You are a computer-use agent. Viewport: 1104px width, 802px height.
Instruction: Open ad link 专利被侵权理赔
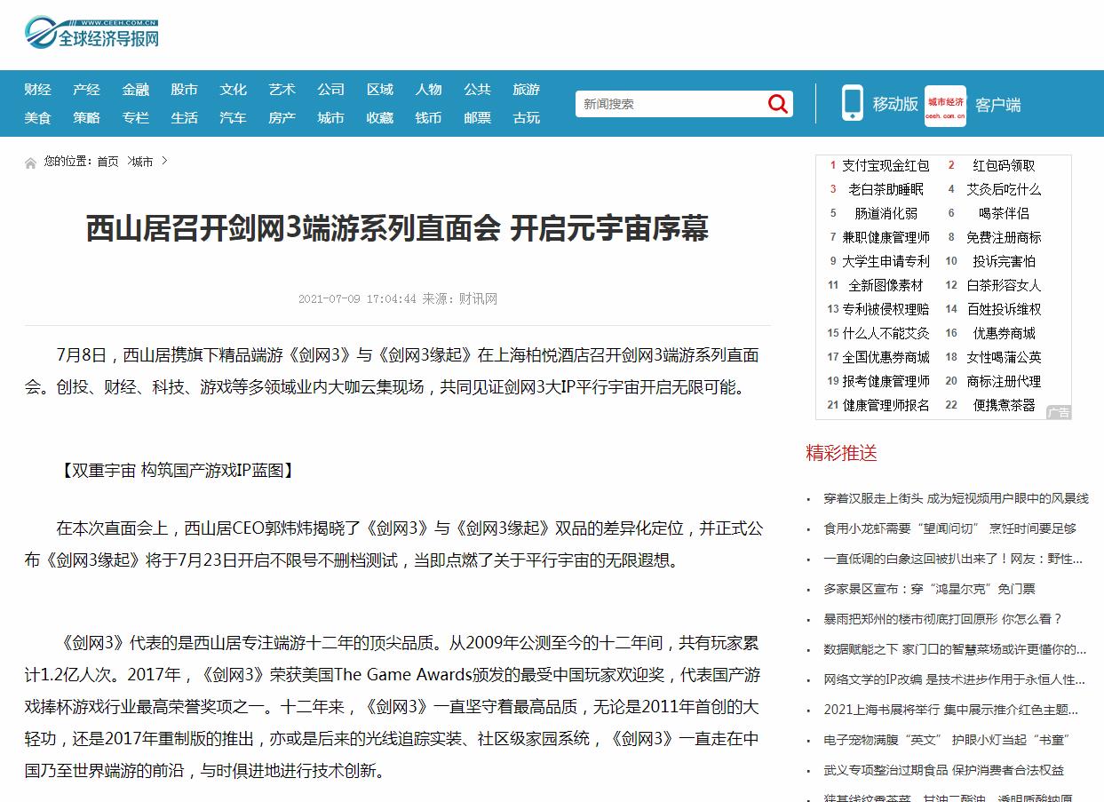coord(886,309)
